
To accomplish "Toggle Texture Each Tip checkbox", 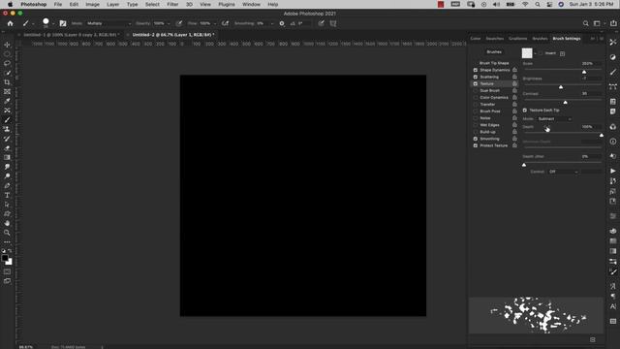I will (525, 110).
